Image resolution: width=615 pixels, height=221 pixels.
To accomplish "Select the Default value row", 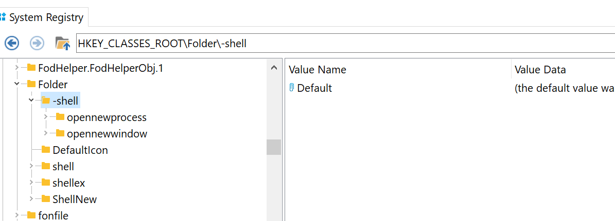I will pos(450,88).
